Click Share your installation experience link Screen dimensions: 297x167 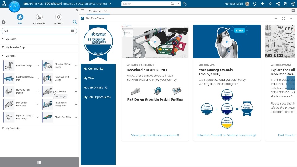155,135
